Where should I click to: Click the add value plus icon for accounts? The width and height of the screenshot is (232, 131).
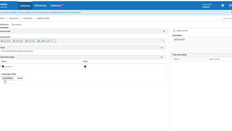coord(85,67)
